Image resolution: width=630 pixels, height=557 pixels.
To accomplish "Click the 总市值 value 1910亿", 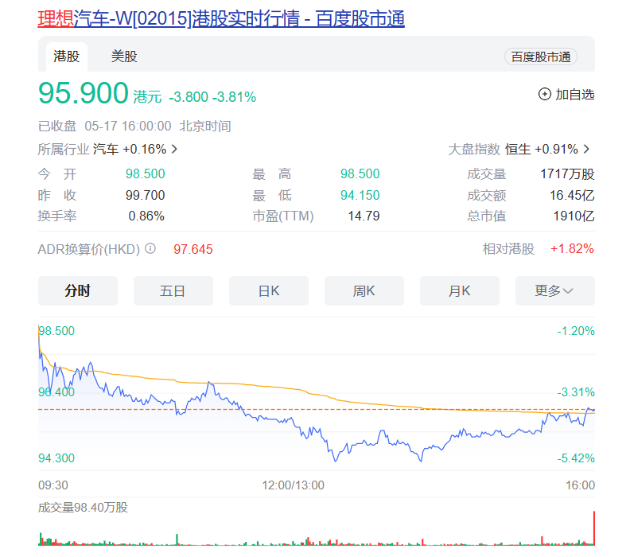I will click(574, 216).
